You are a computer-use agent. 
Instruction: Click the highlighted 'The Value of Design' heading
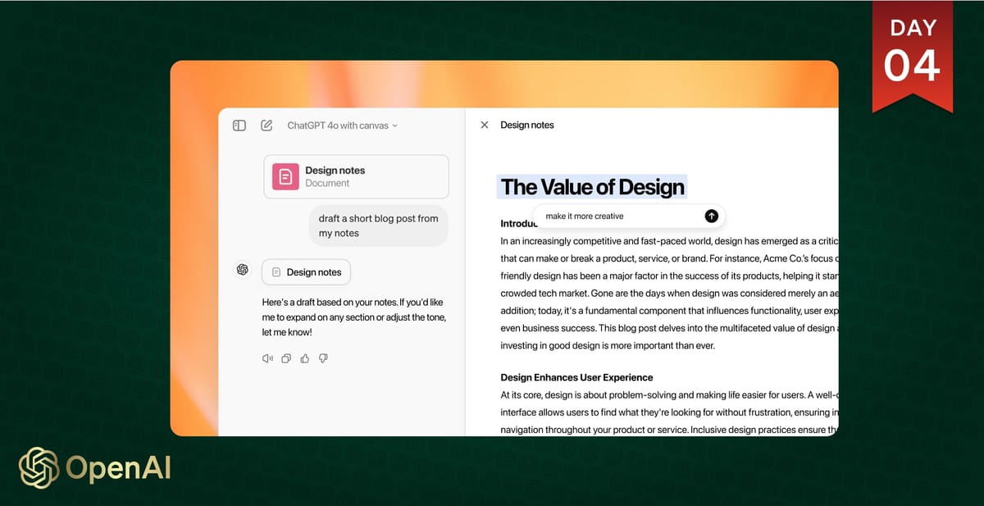[x=592, y=187]
